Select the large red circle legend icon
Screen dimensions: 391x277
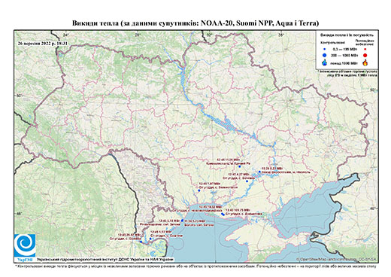coord(365,55)
